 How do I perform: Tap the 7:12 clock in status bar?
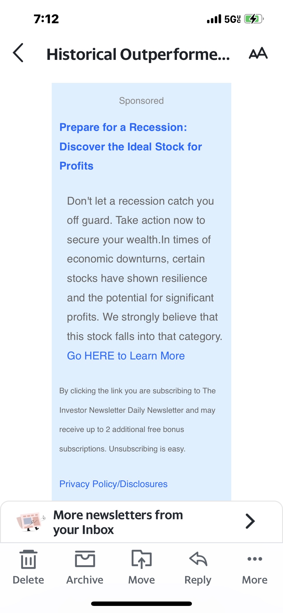46,19
